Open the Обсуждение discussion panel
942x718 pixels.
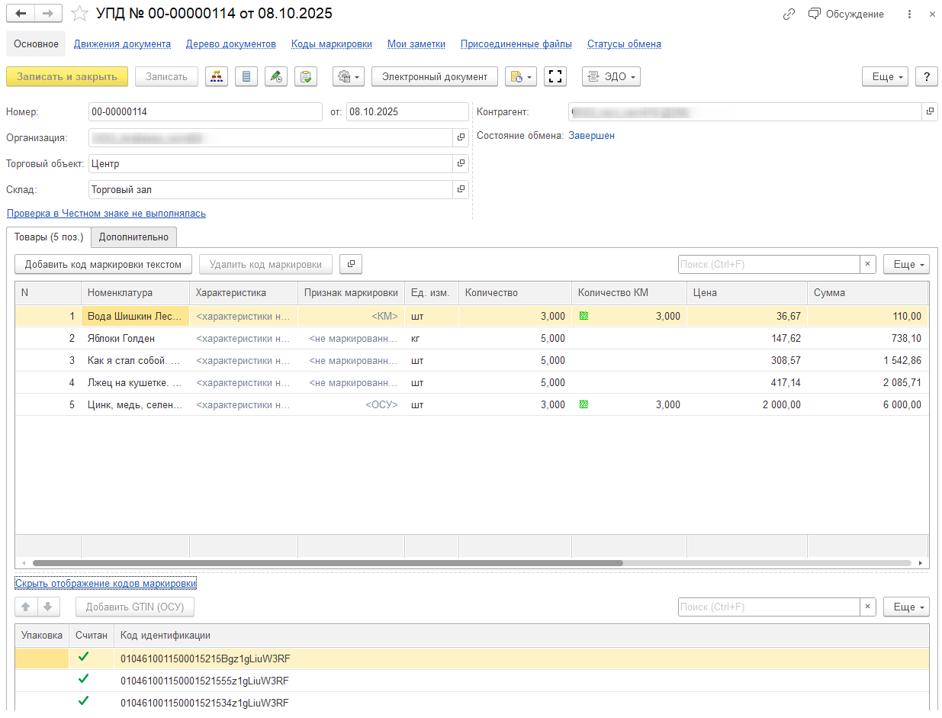846,14
